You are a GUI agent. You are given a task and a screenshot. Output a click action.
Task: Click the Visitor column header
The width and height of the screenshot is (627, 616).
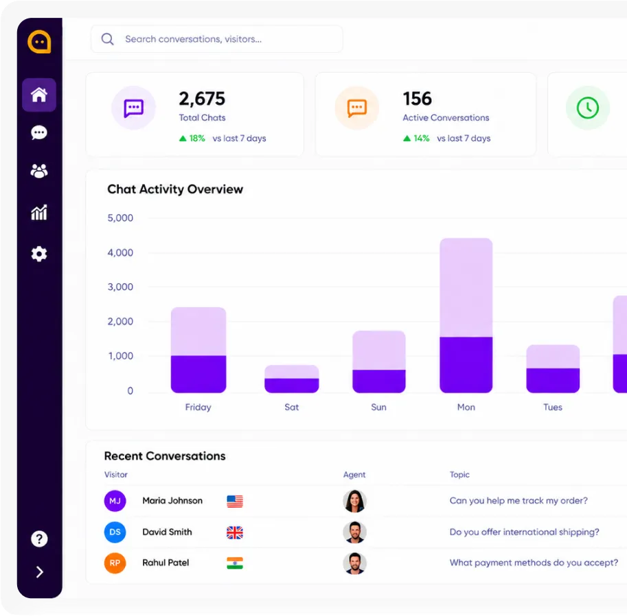(116, 475)
